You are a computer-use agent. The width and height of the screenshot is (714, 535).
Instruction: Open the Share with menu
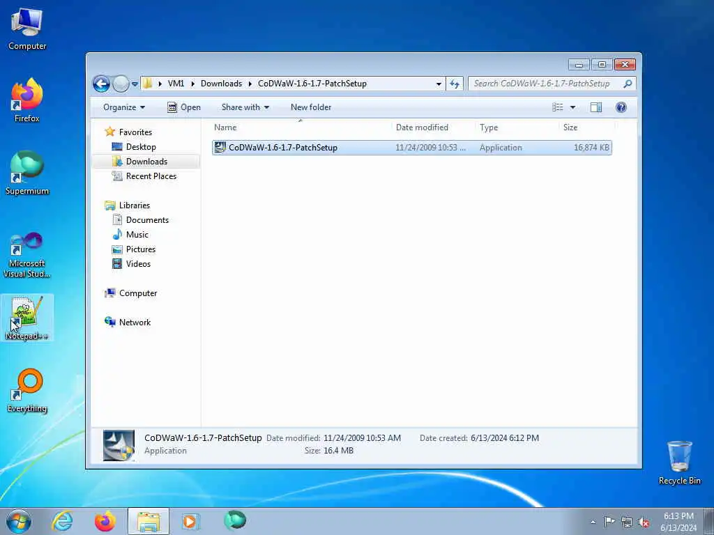[x=245, y=107]
